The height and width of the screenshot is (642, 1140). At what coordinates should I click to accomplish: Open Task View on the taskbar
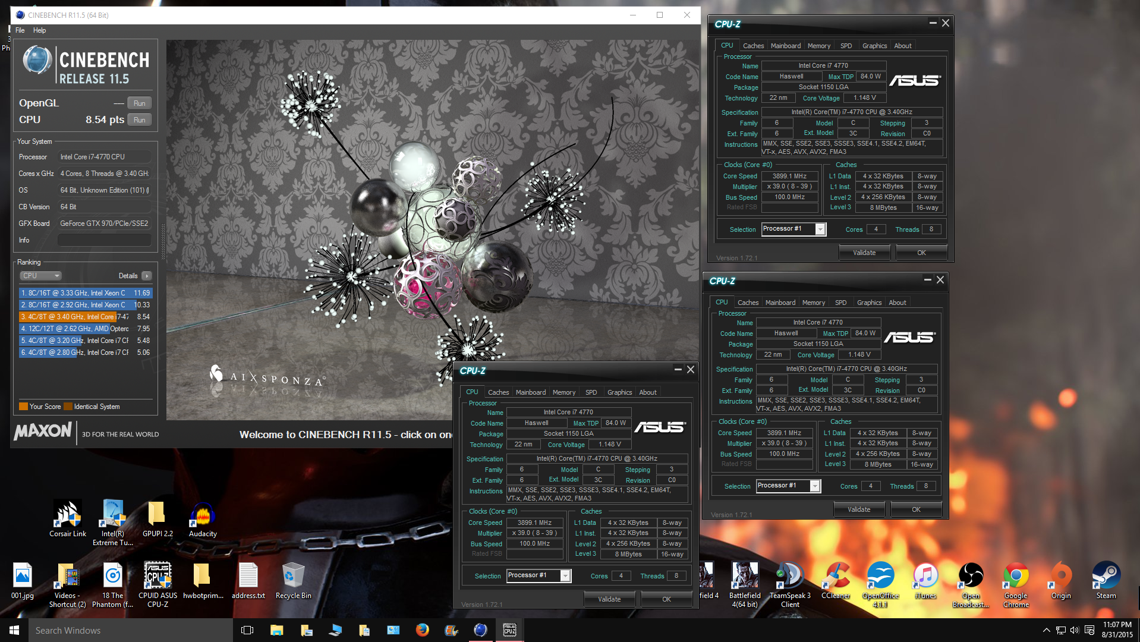click(x=247, y=630)
